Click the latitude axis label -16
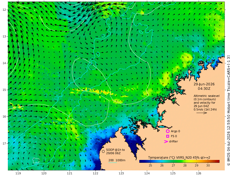Screen dimensions: 230x178 [x=4, y=116]
